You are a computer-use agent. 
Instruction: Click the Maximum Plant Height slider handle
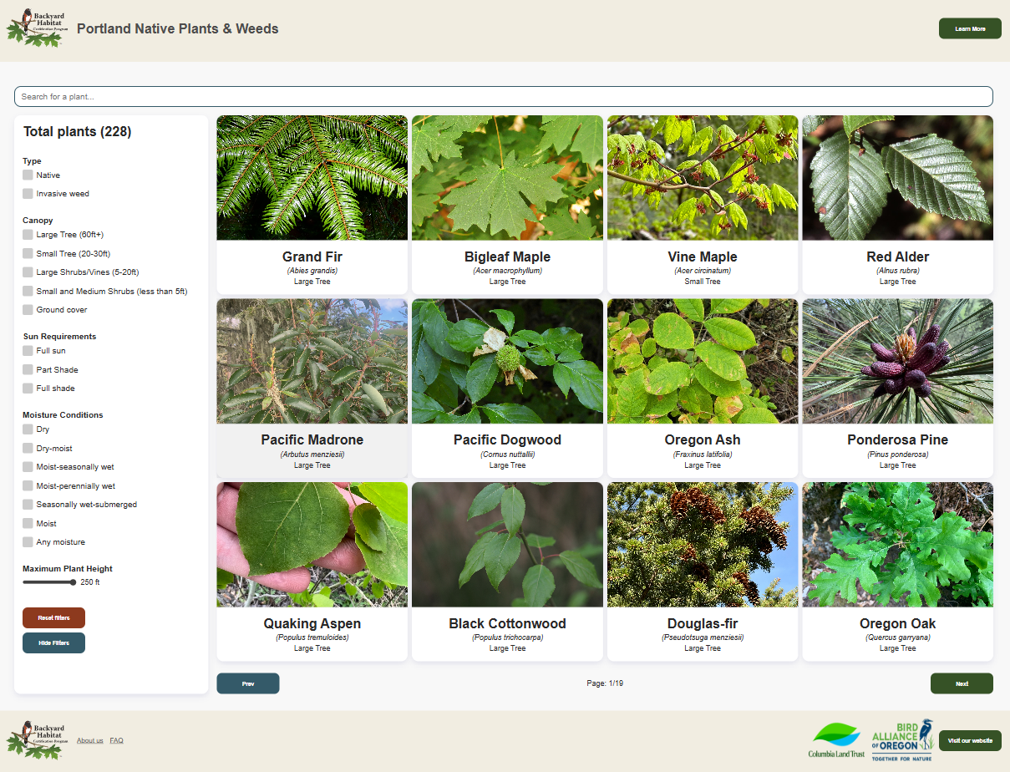74,582
